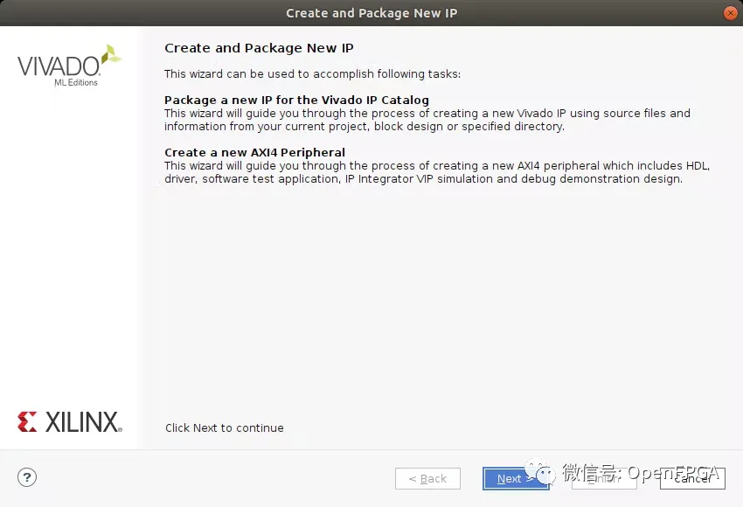Click the 'Package a new IP for the Vivado IP Catalog' heading
The width and height of the screenshot is (743, 507).
(296, 100)
